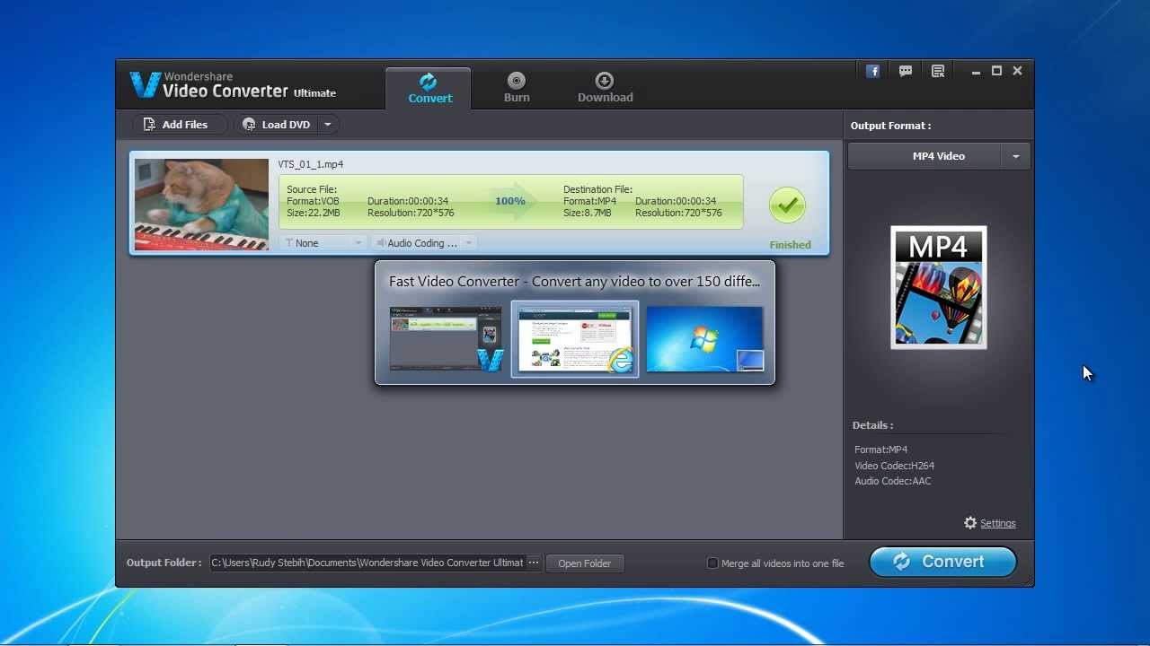The height and width of the screenshot is (646, 1150).
Task: Click the Fast Video Converter switcher title
Action: (x=574, y=281)
